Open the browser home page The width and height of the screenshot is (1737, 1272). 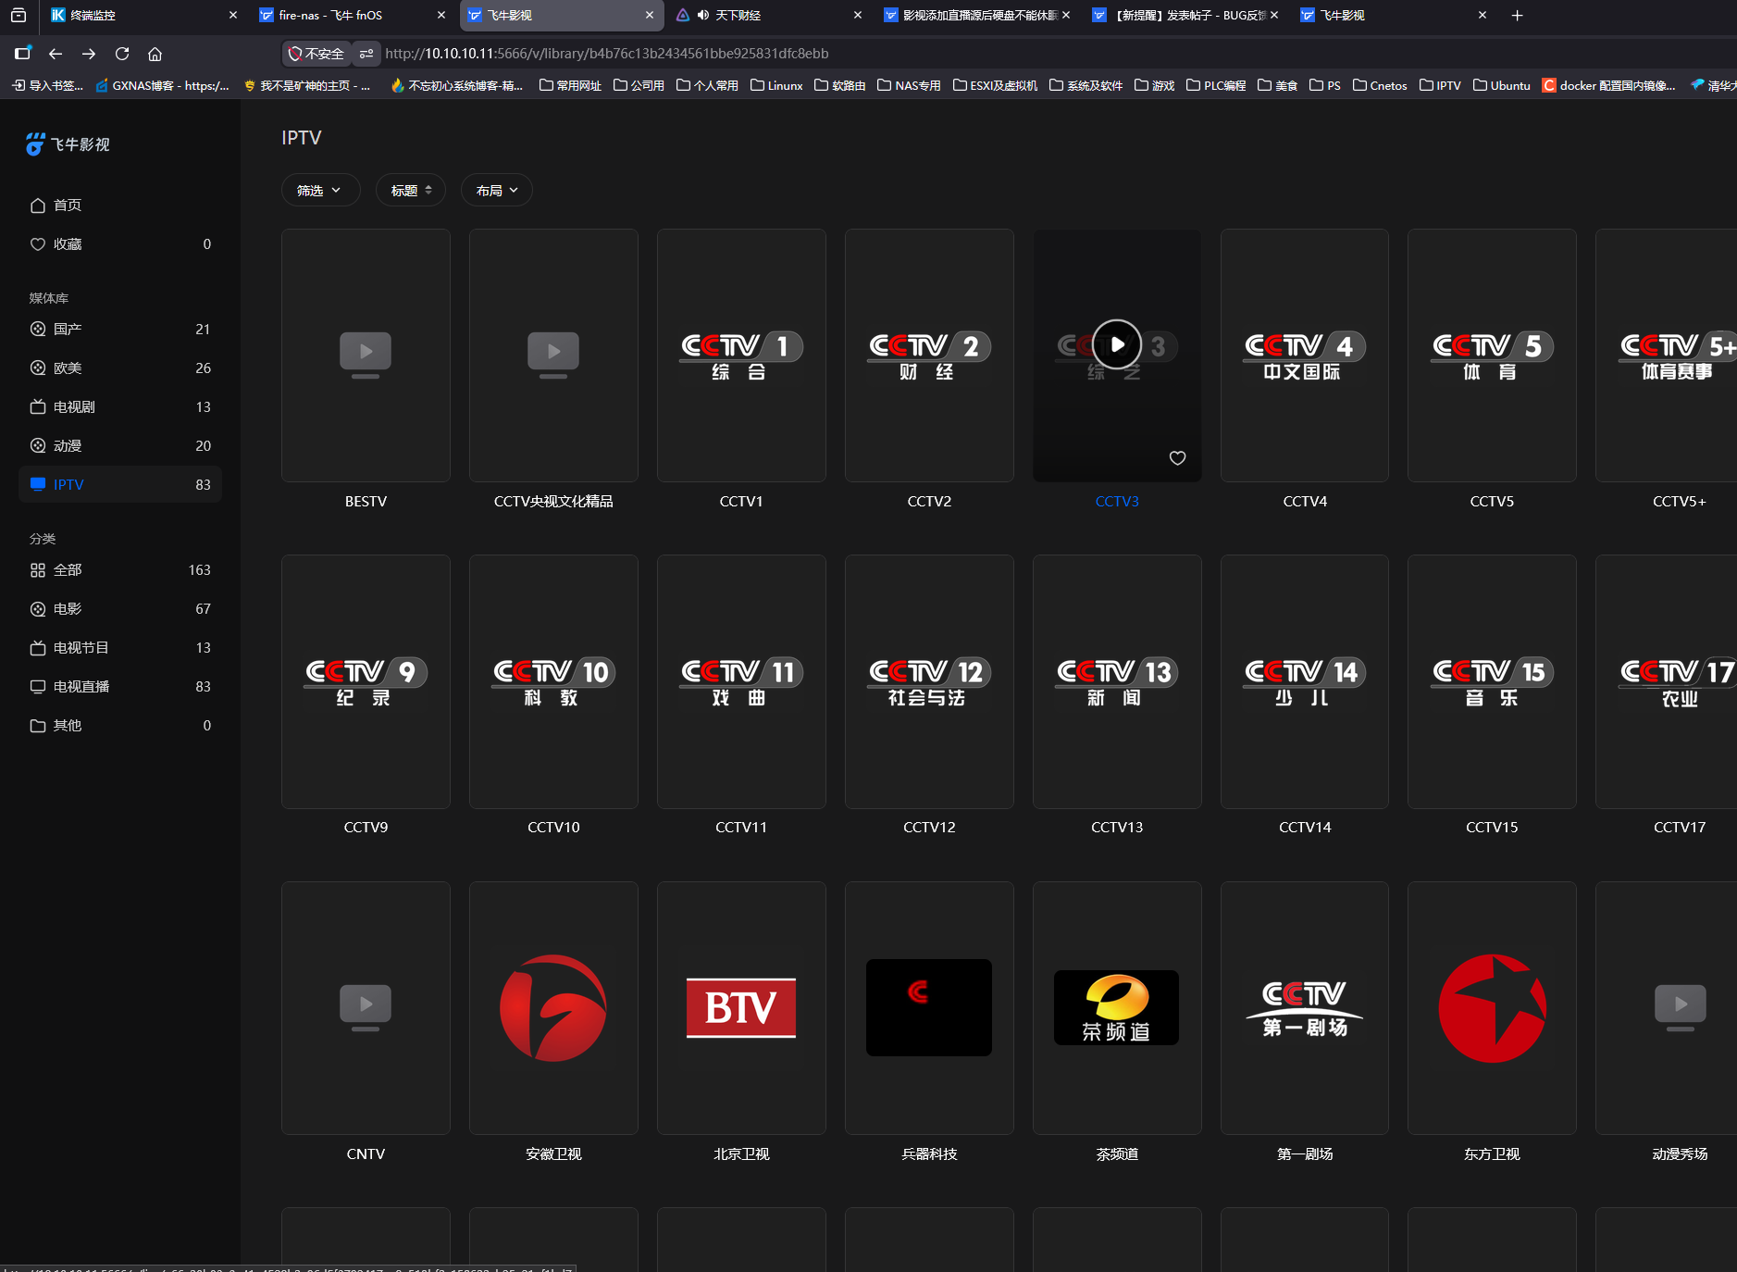pyautogui.click(x=155, y=54)
